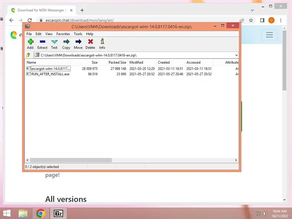Image resolution: width=292 pixels, height=219 pixels.
Task: Sort files by Size column header
Action: tap(85, 62)
